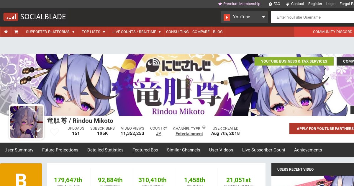354x186 pixels.
Task: Click the Contact tag icon
Action: (x=288, y=4)
